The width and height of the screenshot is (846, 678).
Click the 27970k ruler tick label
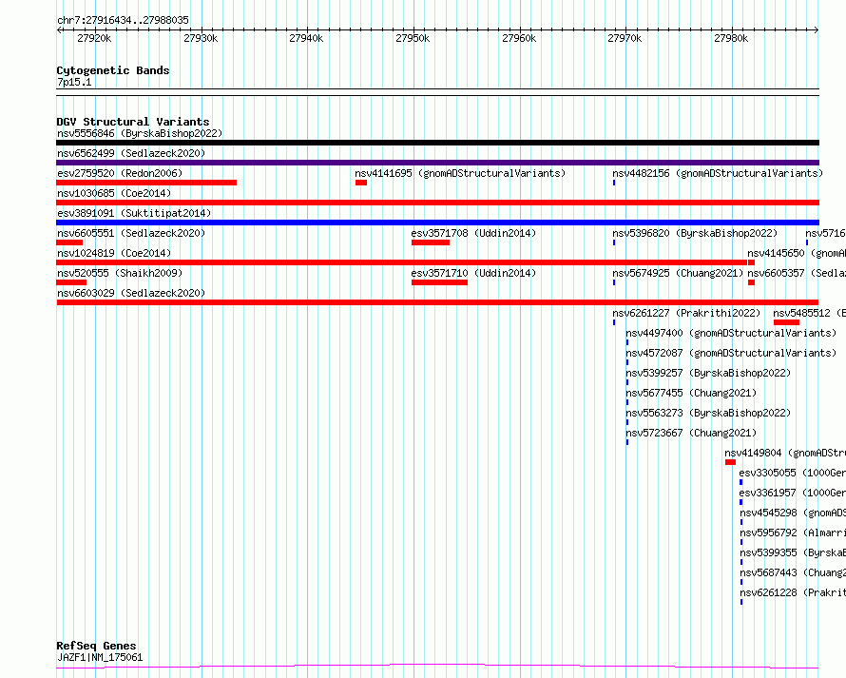pos(625,38)
